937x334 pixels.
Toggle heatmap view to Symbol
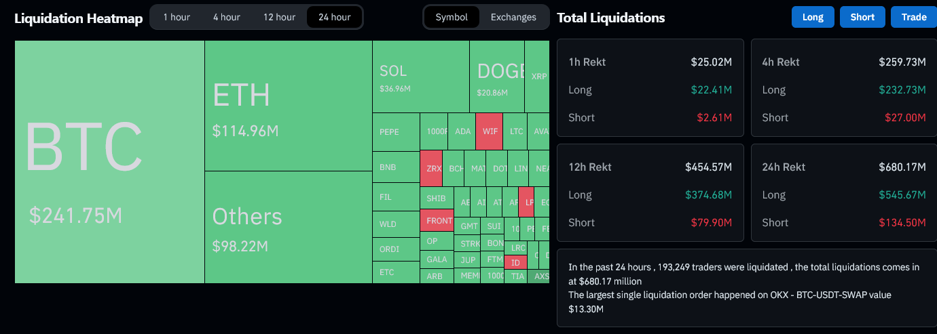pos(452,17)
